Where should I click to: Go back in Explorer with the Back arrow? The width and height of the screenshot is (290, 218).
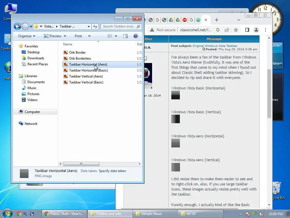click(17, 26)
